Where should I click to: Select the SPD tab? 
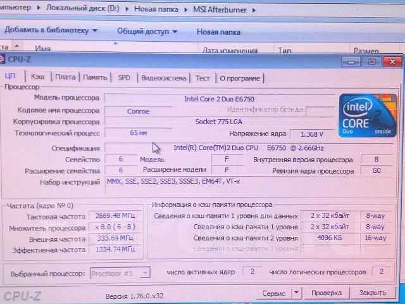pos(124,77)
